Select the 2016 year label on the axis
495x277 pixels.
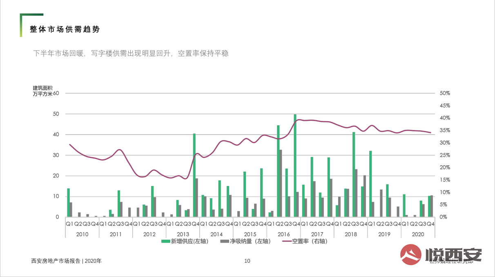click(x=283, y=234)
